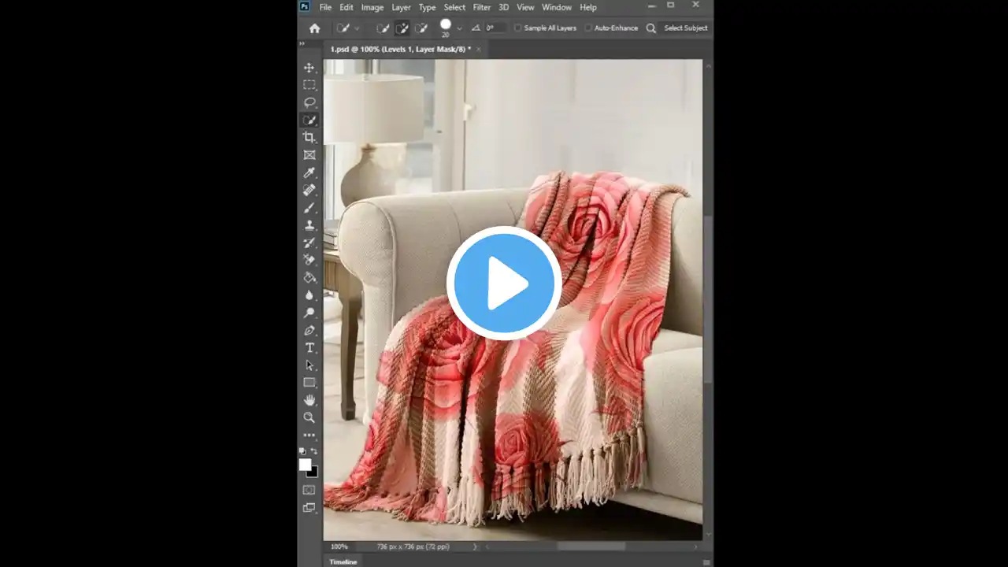This screenshot has height=567, width=1008.
Task: Open the Image menu
Action: [x=372, y=7]
